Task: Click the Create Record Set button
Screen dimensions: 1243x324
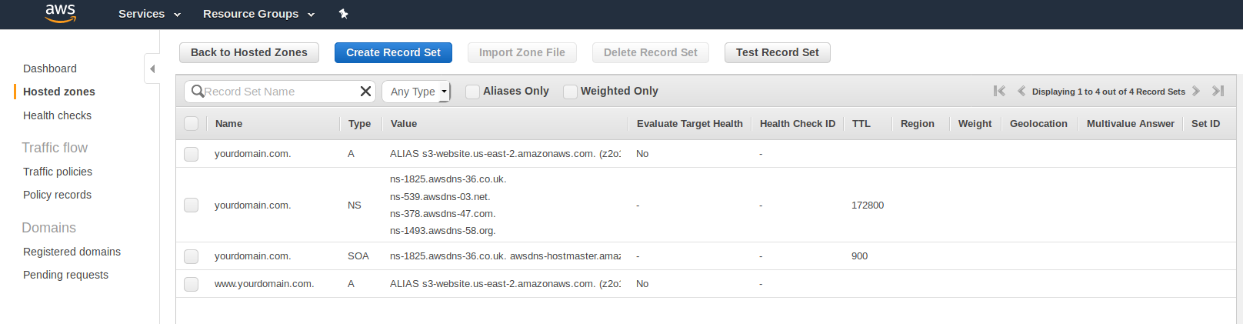Action: pyautogui.click(x=393, y=52)
